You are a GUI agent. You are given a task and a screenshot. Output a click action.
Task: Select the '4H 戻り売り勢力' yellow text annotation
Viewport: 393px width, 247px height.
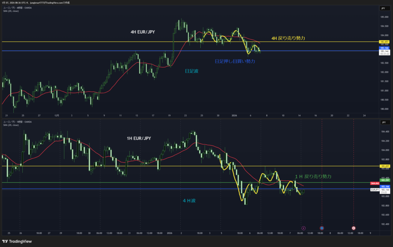tap(288, 38)
